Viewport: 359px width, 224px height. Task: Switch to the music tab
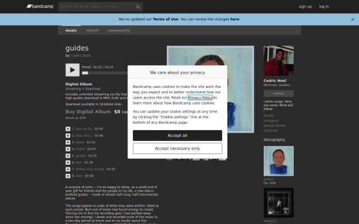(71, 30)
